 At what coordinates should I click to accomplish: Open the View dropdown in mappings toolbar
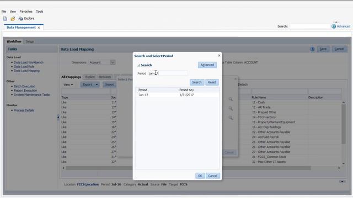click(68, 85)
